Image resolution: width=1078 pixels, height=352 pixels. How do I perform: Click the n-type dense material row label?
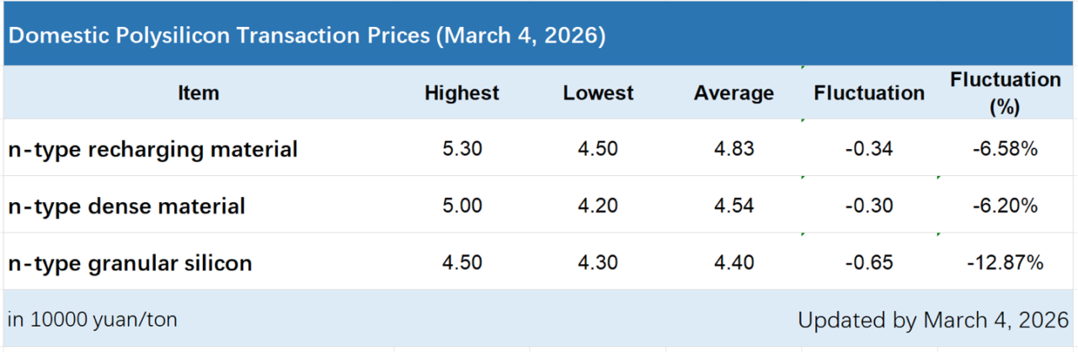click(127, 206)
